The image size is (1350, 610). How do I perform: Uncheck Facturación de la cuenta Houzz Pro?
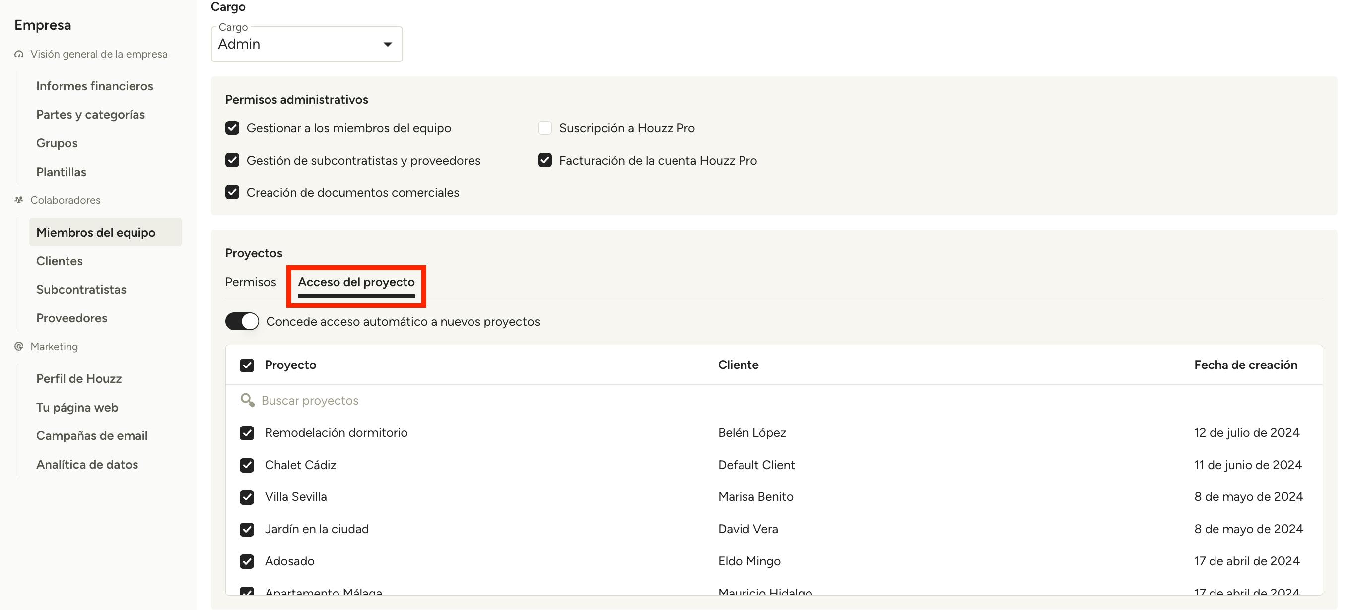(x=544, y=160)
